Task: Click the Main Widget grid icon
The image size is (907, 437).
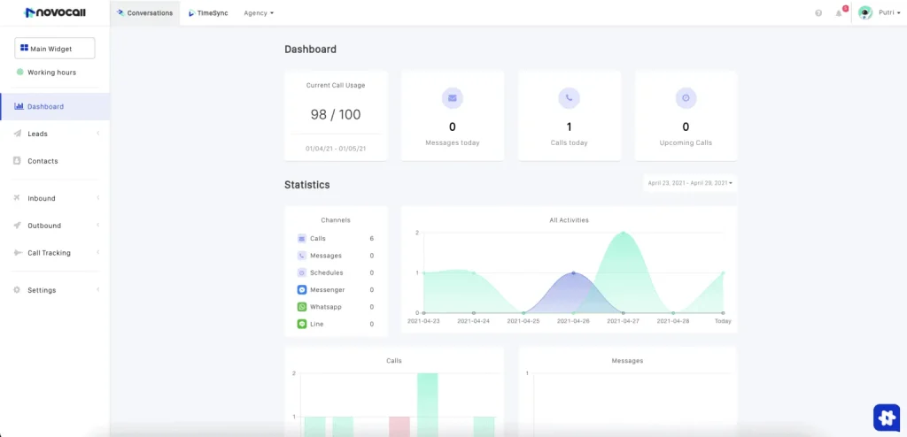Action: click(24, 48)
